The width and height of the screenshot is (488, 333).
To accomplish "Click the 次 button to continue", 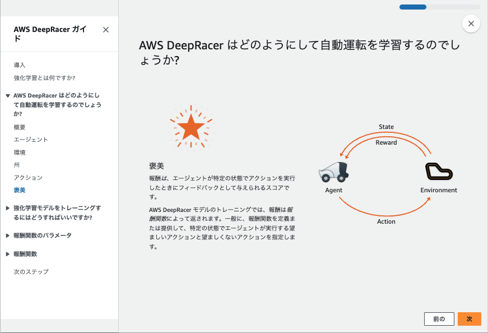I will point(469,318).
